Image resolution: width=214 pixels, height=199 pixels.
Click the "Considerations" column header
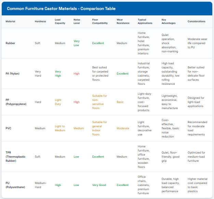(x=197, y=22)
